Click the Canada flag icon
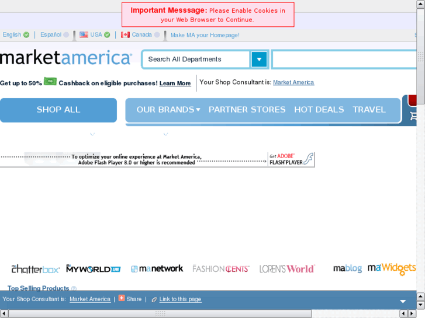Viewport: 425px width, 318px height. pos(125,34)
